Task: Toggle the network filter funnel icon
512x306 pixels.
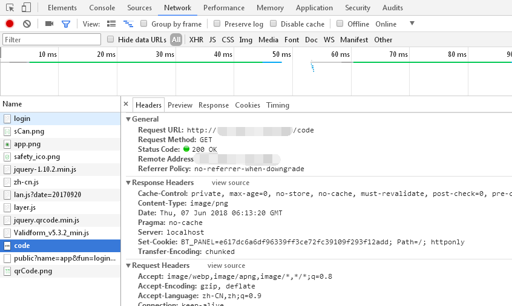Action: (x=65, y=24)
